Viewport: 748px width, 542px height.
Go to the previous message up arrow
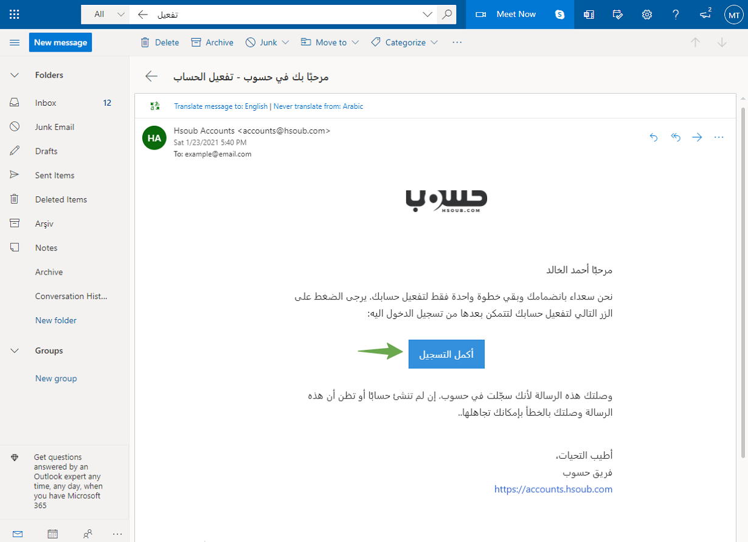tap(696, 43)
